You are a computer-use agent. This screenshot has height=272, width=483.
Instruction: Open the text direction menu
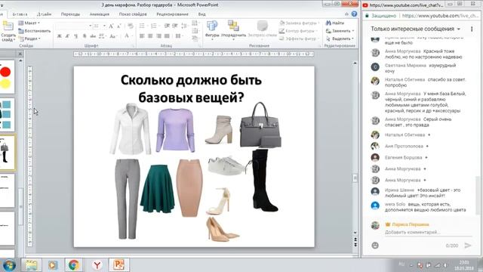click(x=195, y=23)
